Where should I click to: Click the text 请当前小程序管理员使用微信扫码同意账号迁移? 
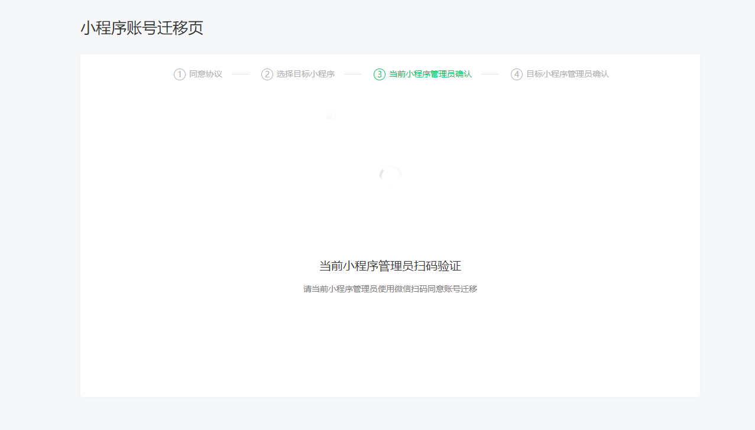point(390,289)
